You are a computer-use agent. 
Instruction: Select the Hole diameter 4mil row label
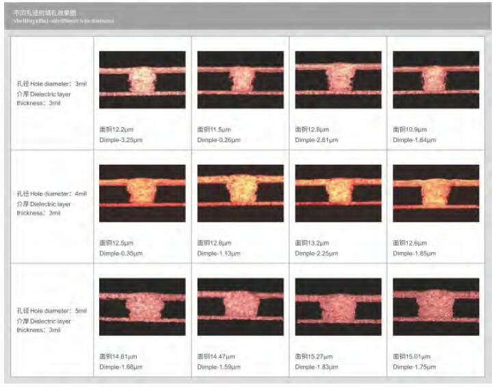click(52, 203)
